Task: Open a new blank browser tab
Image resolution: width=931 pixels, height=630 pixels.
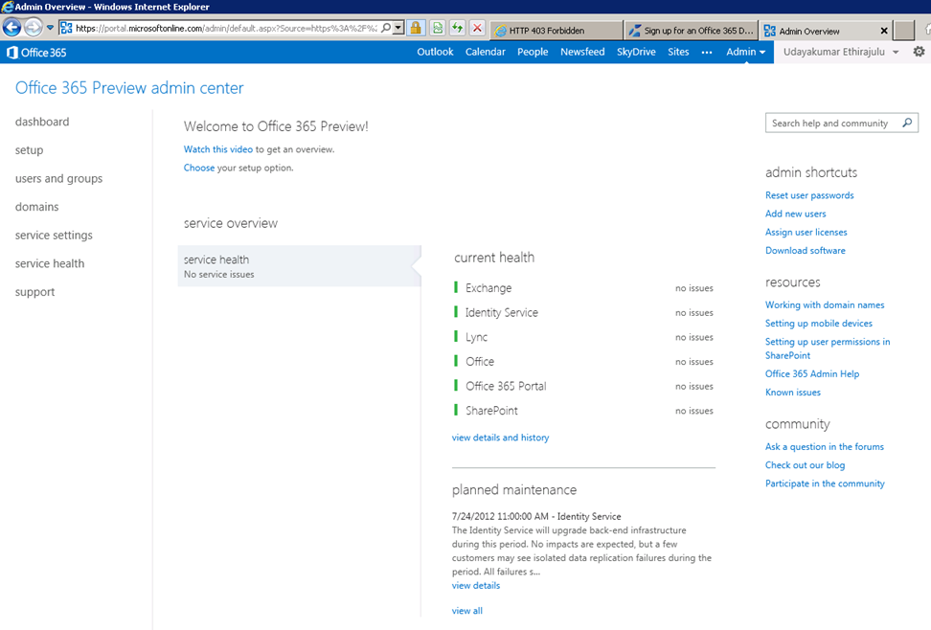Action: [903, 31]
